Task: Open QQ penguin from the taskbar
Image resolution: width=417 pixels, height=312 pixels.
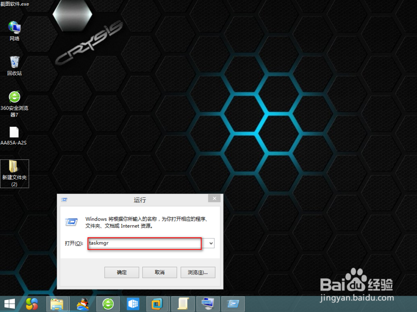Action: pos(83,304)
